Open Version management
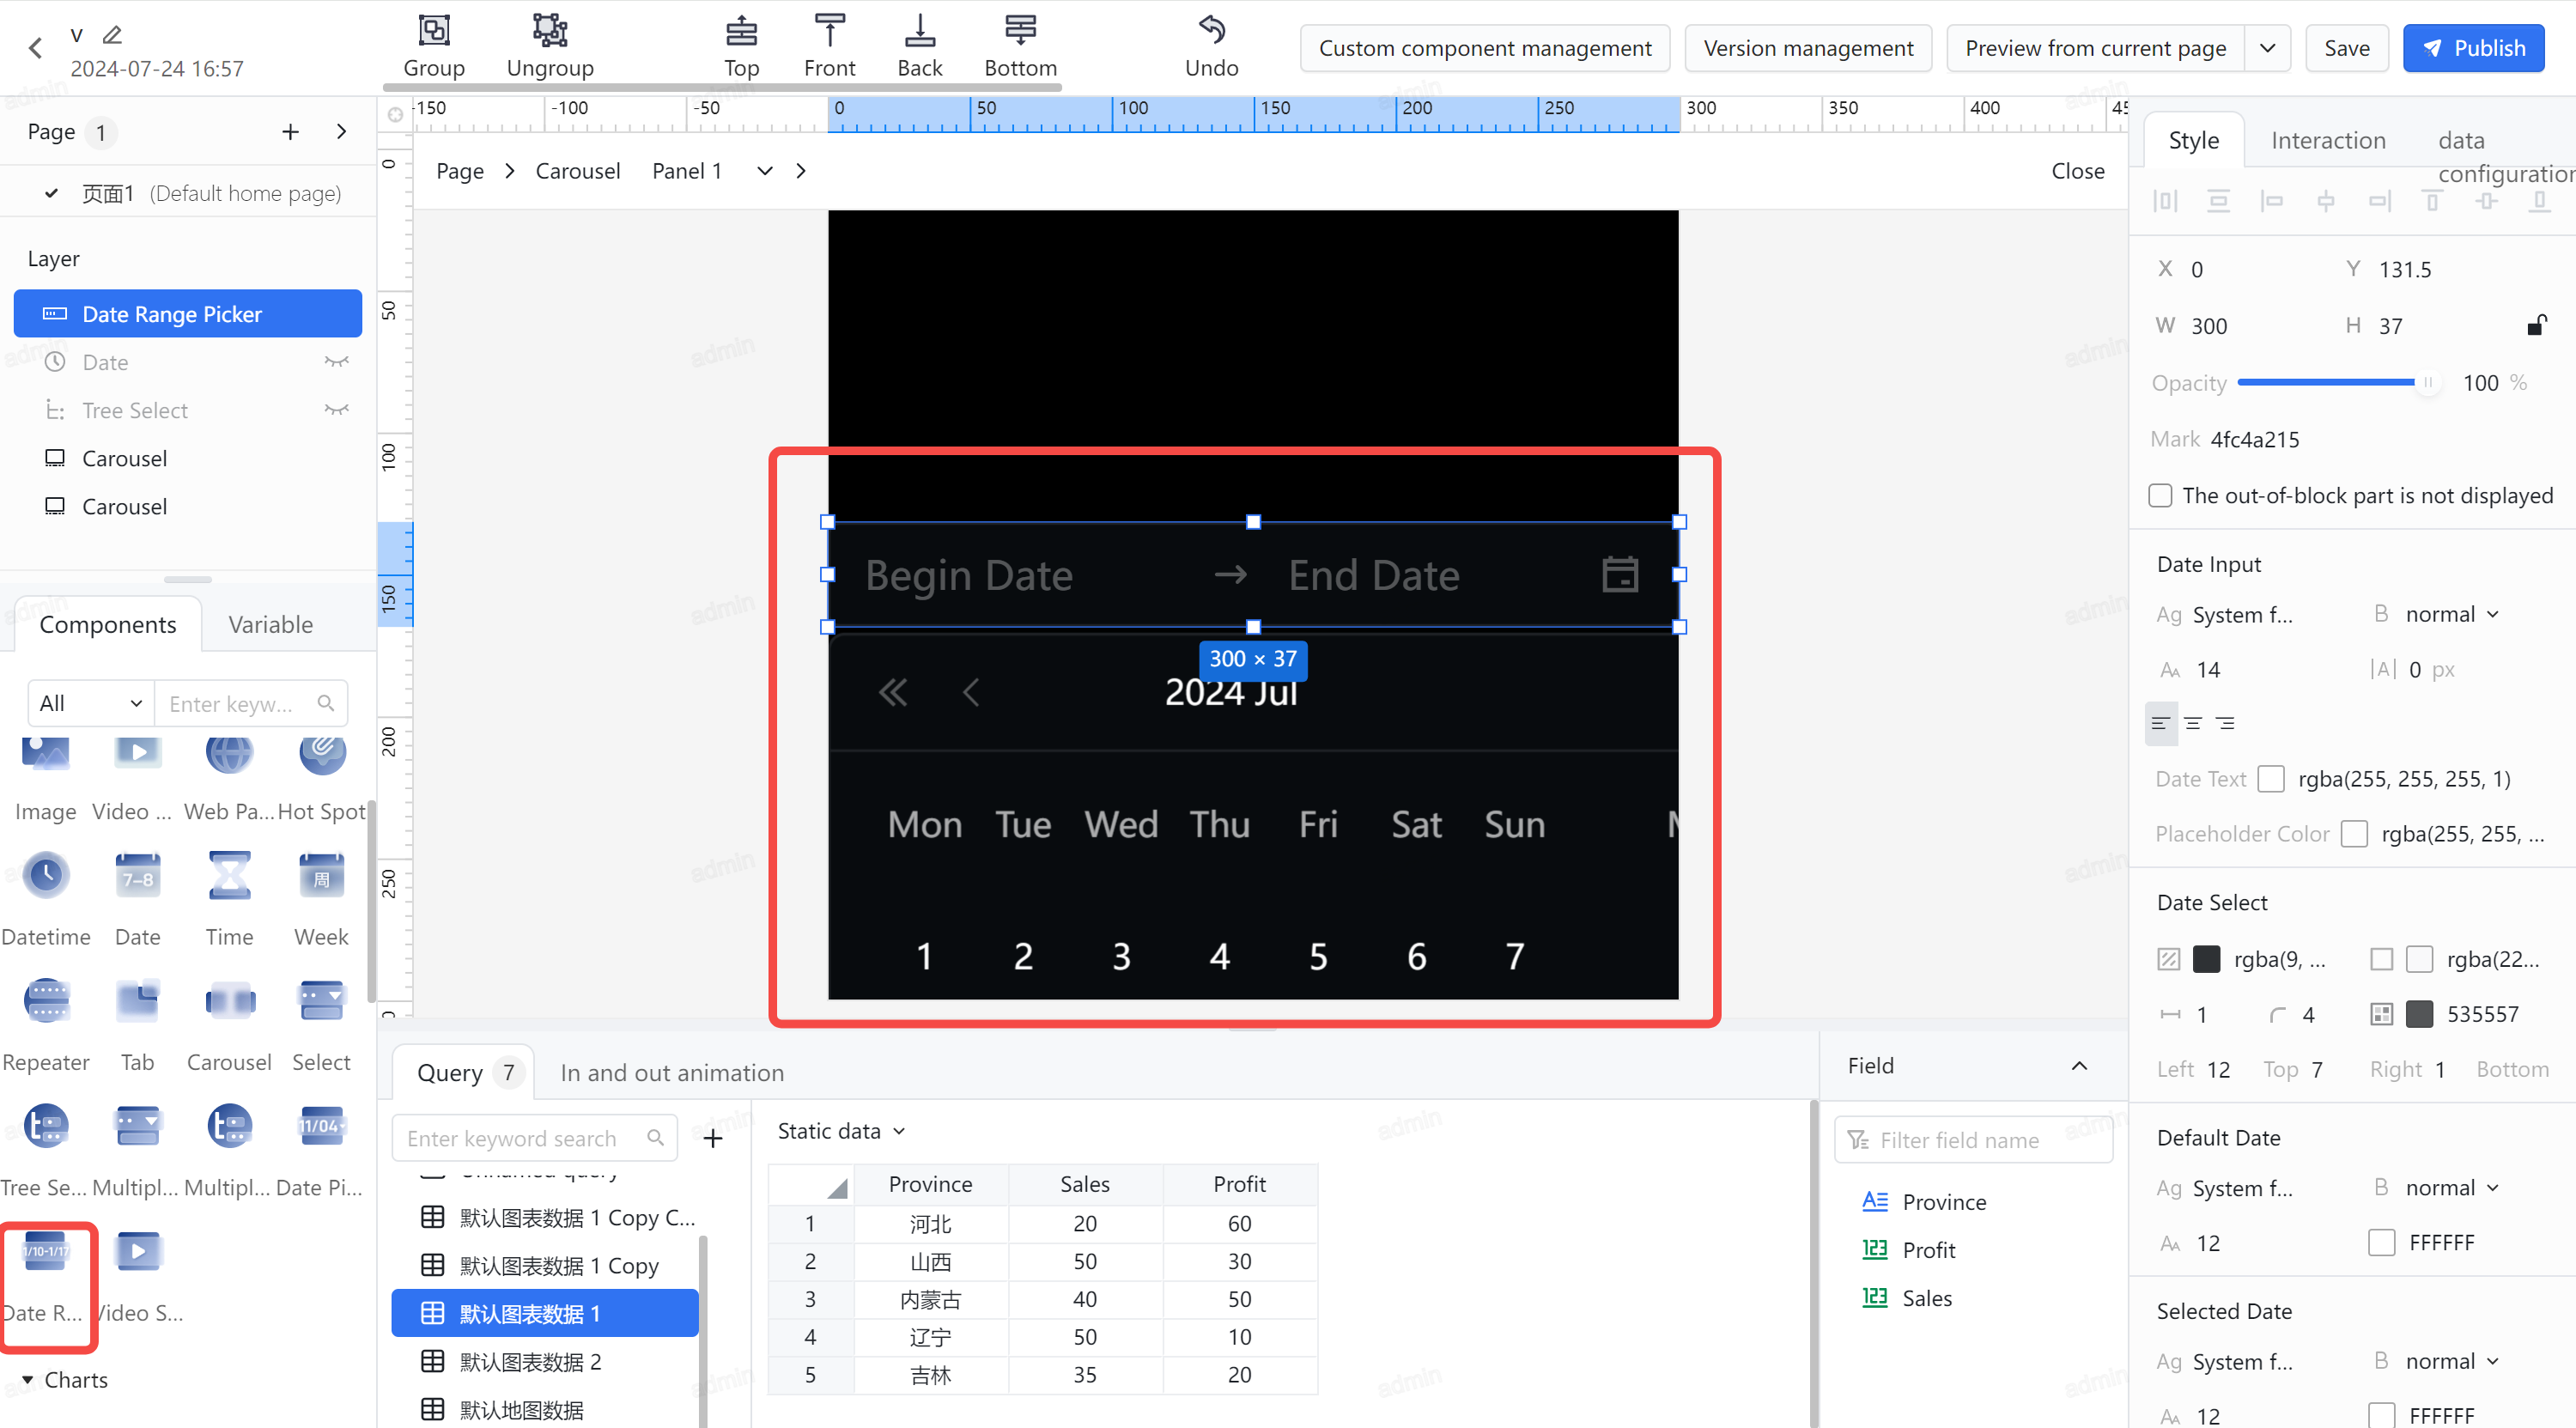The height and width of the screenshot is (1428, 2576). [x=1808, y=48]
